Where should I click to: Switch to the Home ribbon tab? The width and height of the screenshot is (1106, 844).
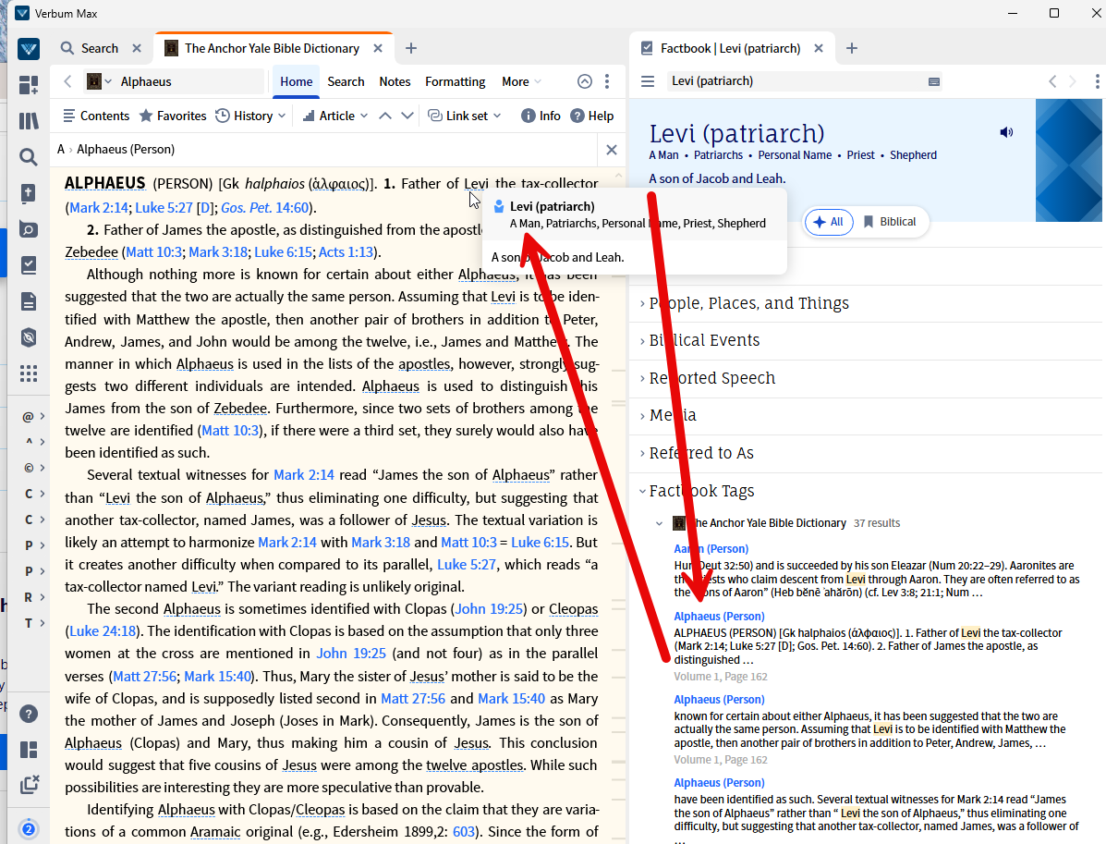297,81
